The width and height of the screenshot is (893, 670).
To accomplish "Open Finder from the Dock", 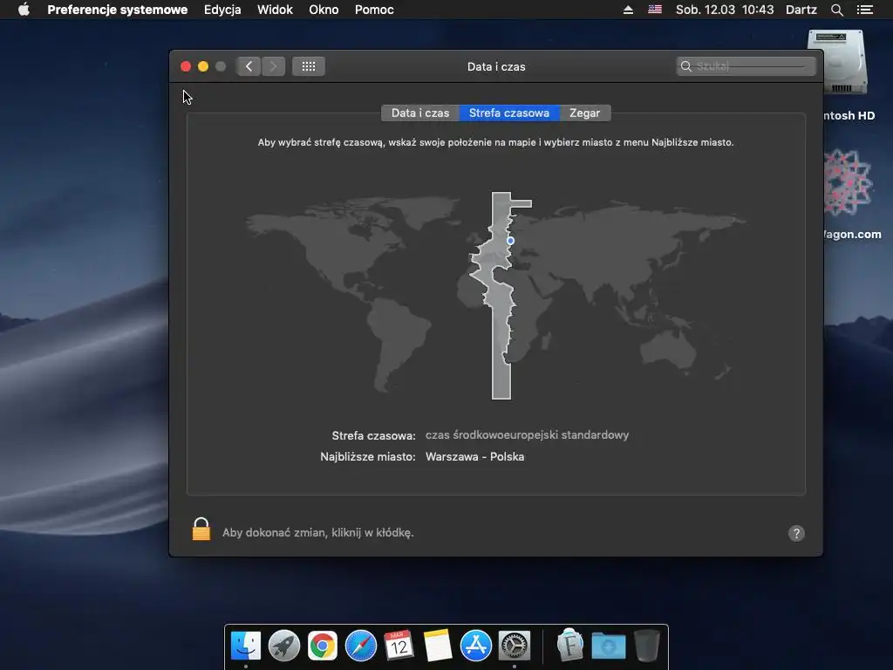I will [246, 646].
